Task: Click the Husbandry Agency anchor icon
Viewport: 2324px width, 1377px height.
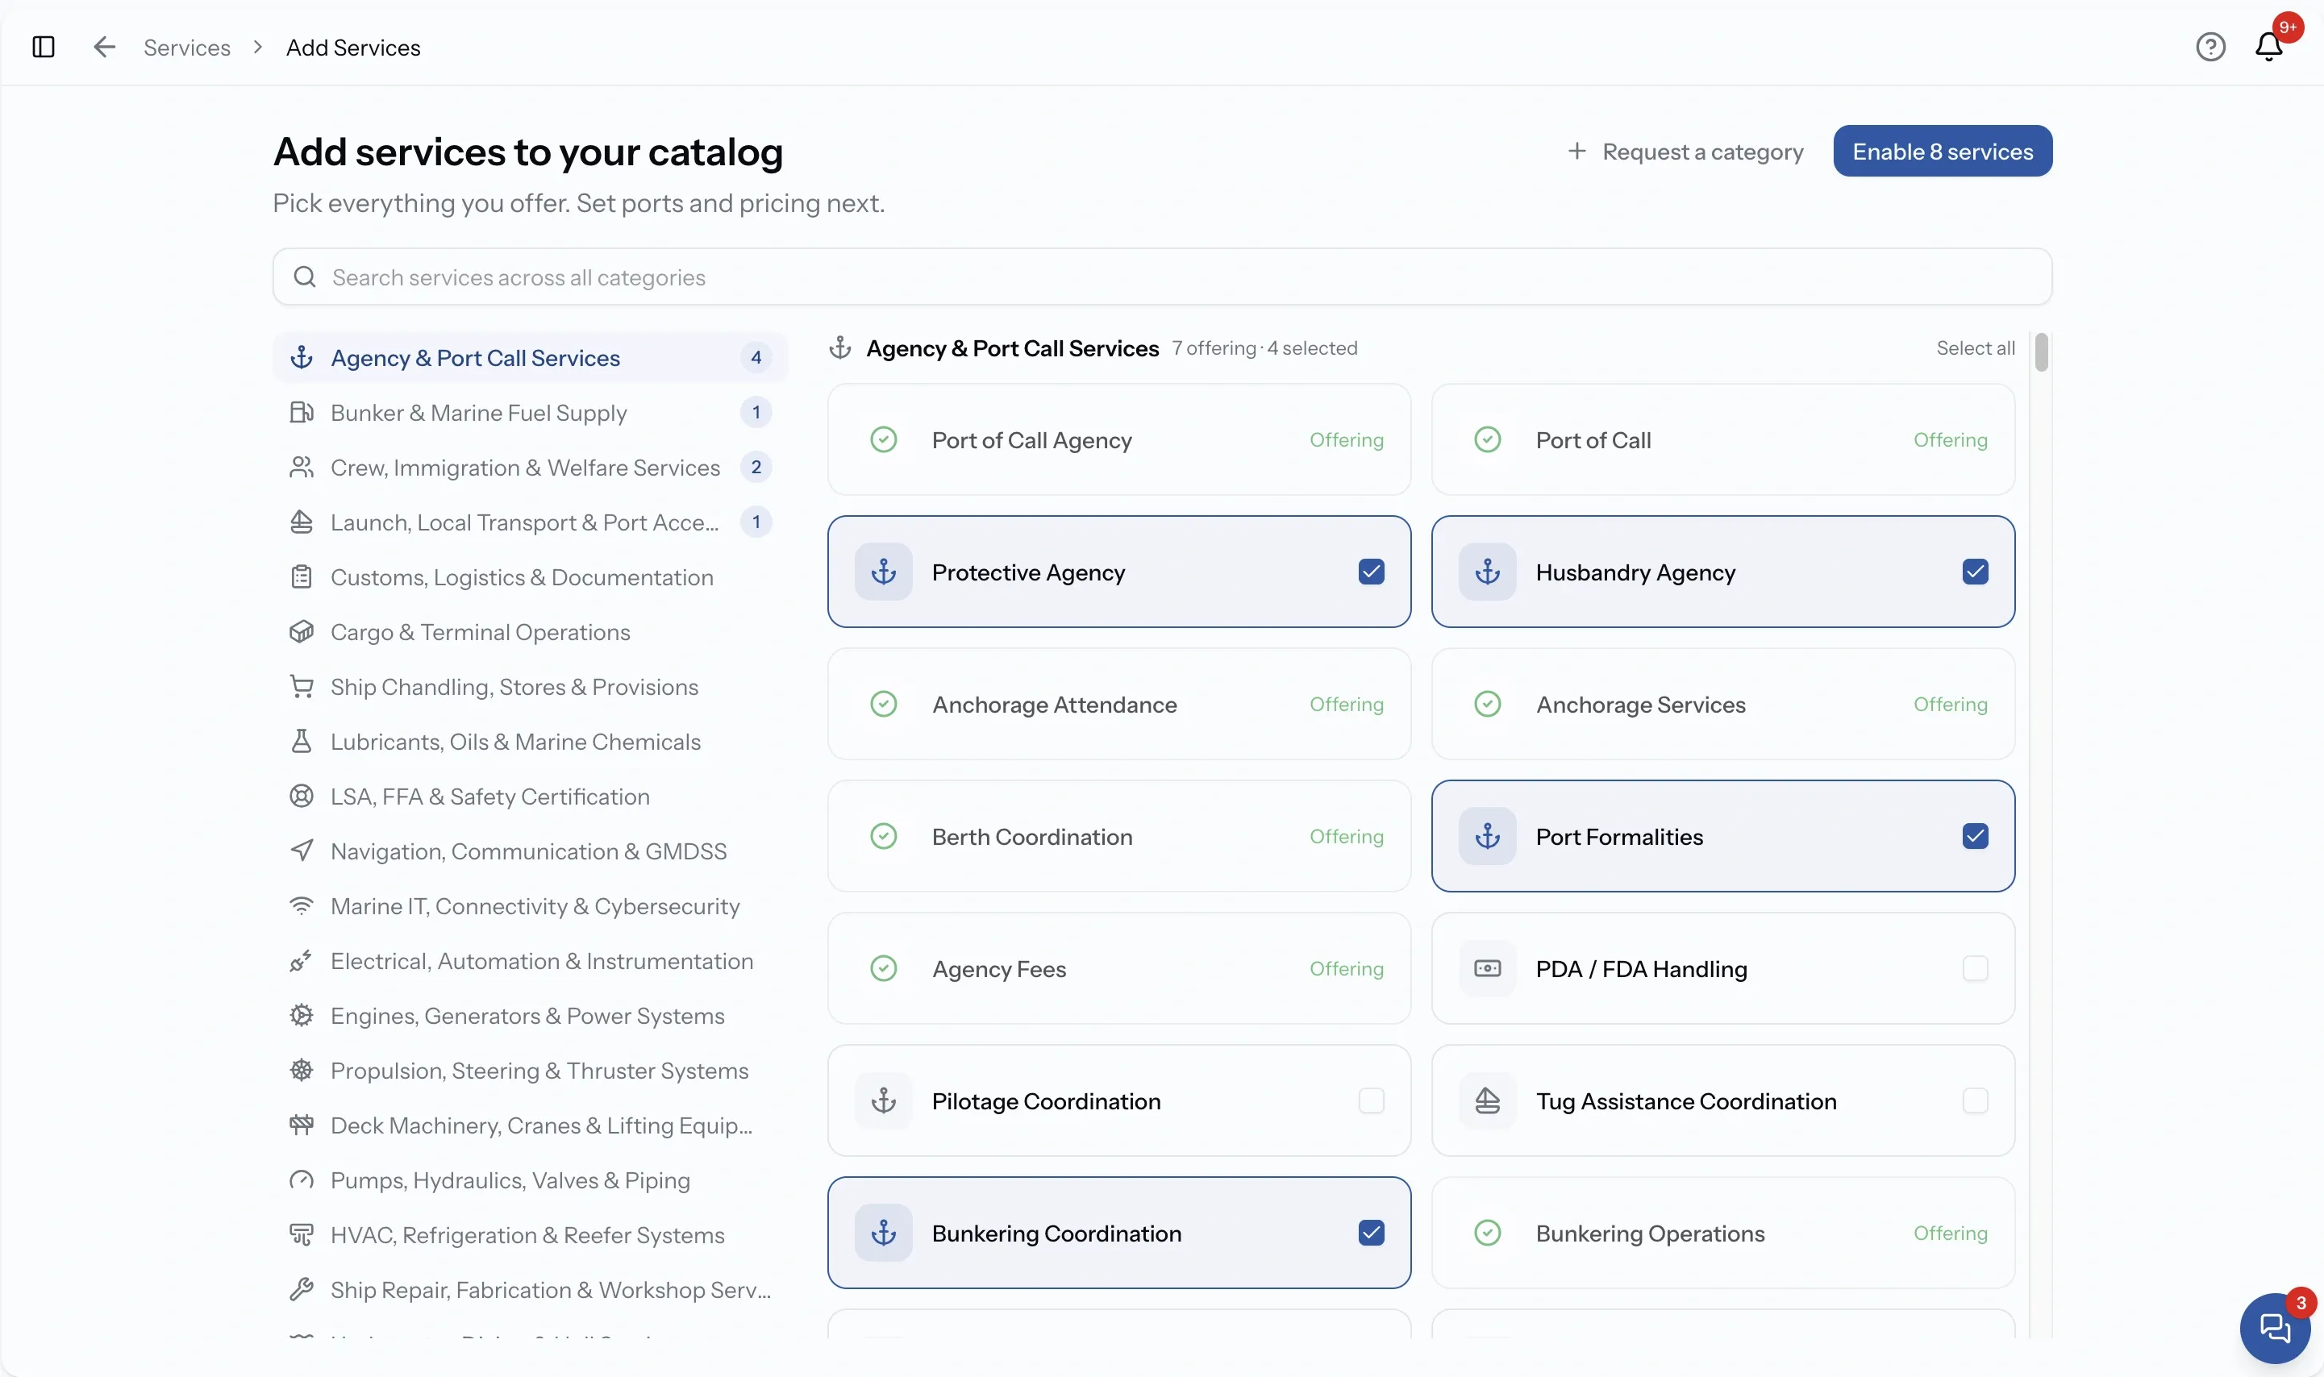Action: point(1487,572)
